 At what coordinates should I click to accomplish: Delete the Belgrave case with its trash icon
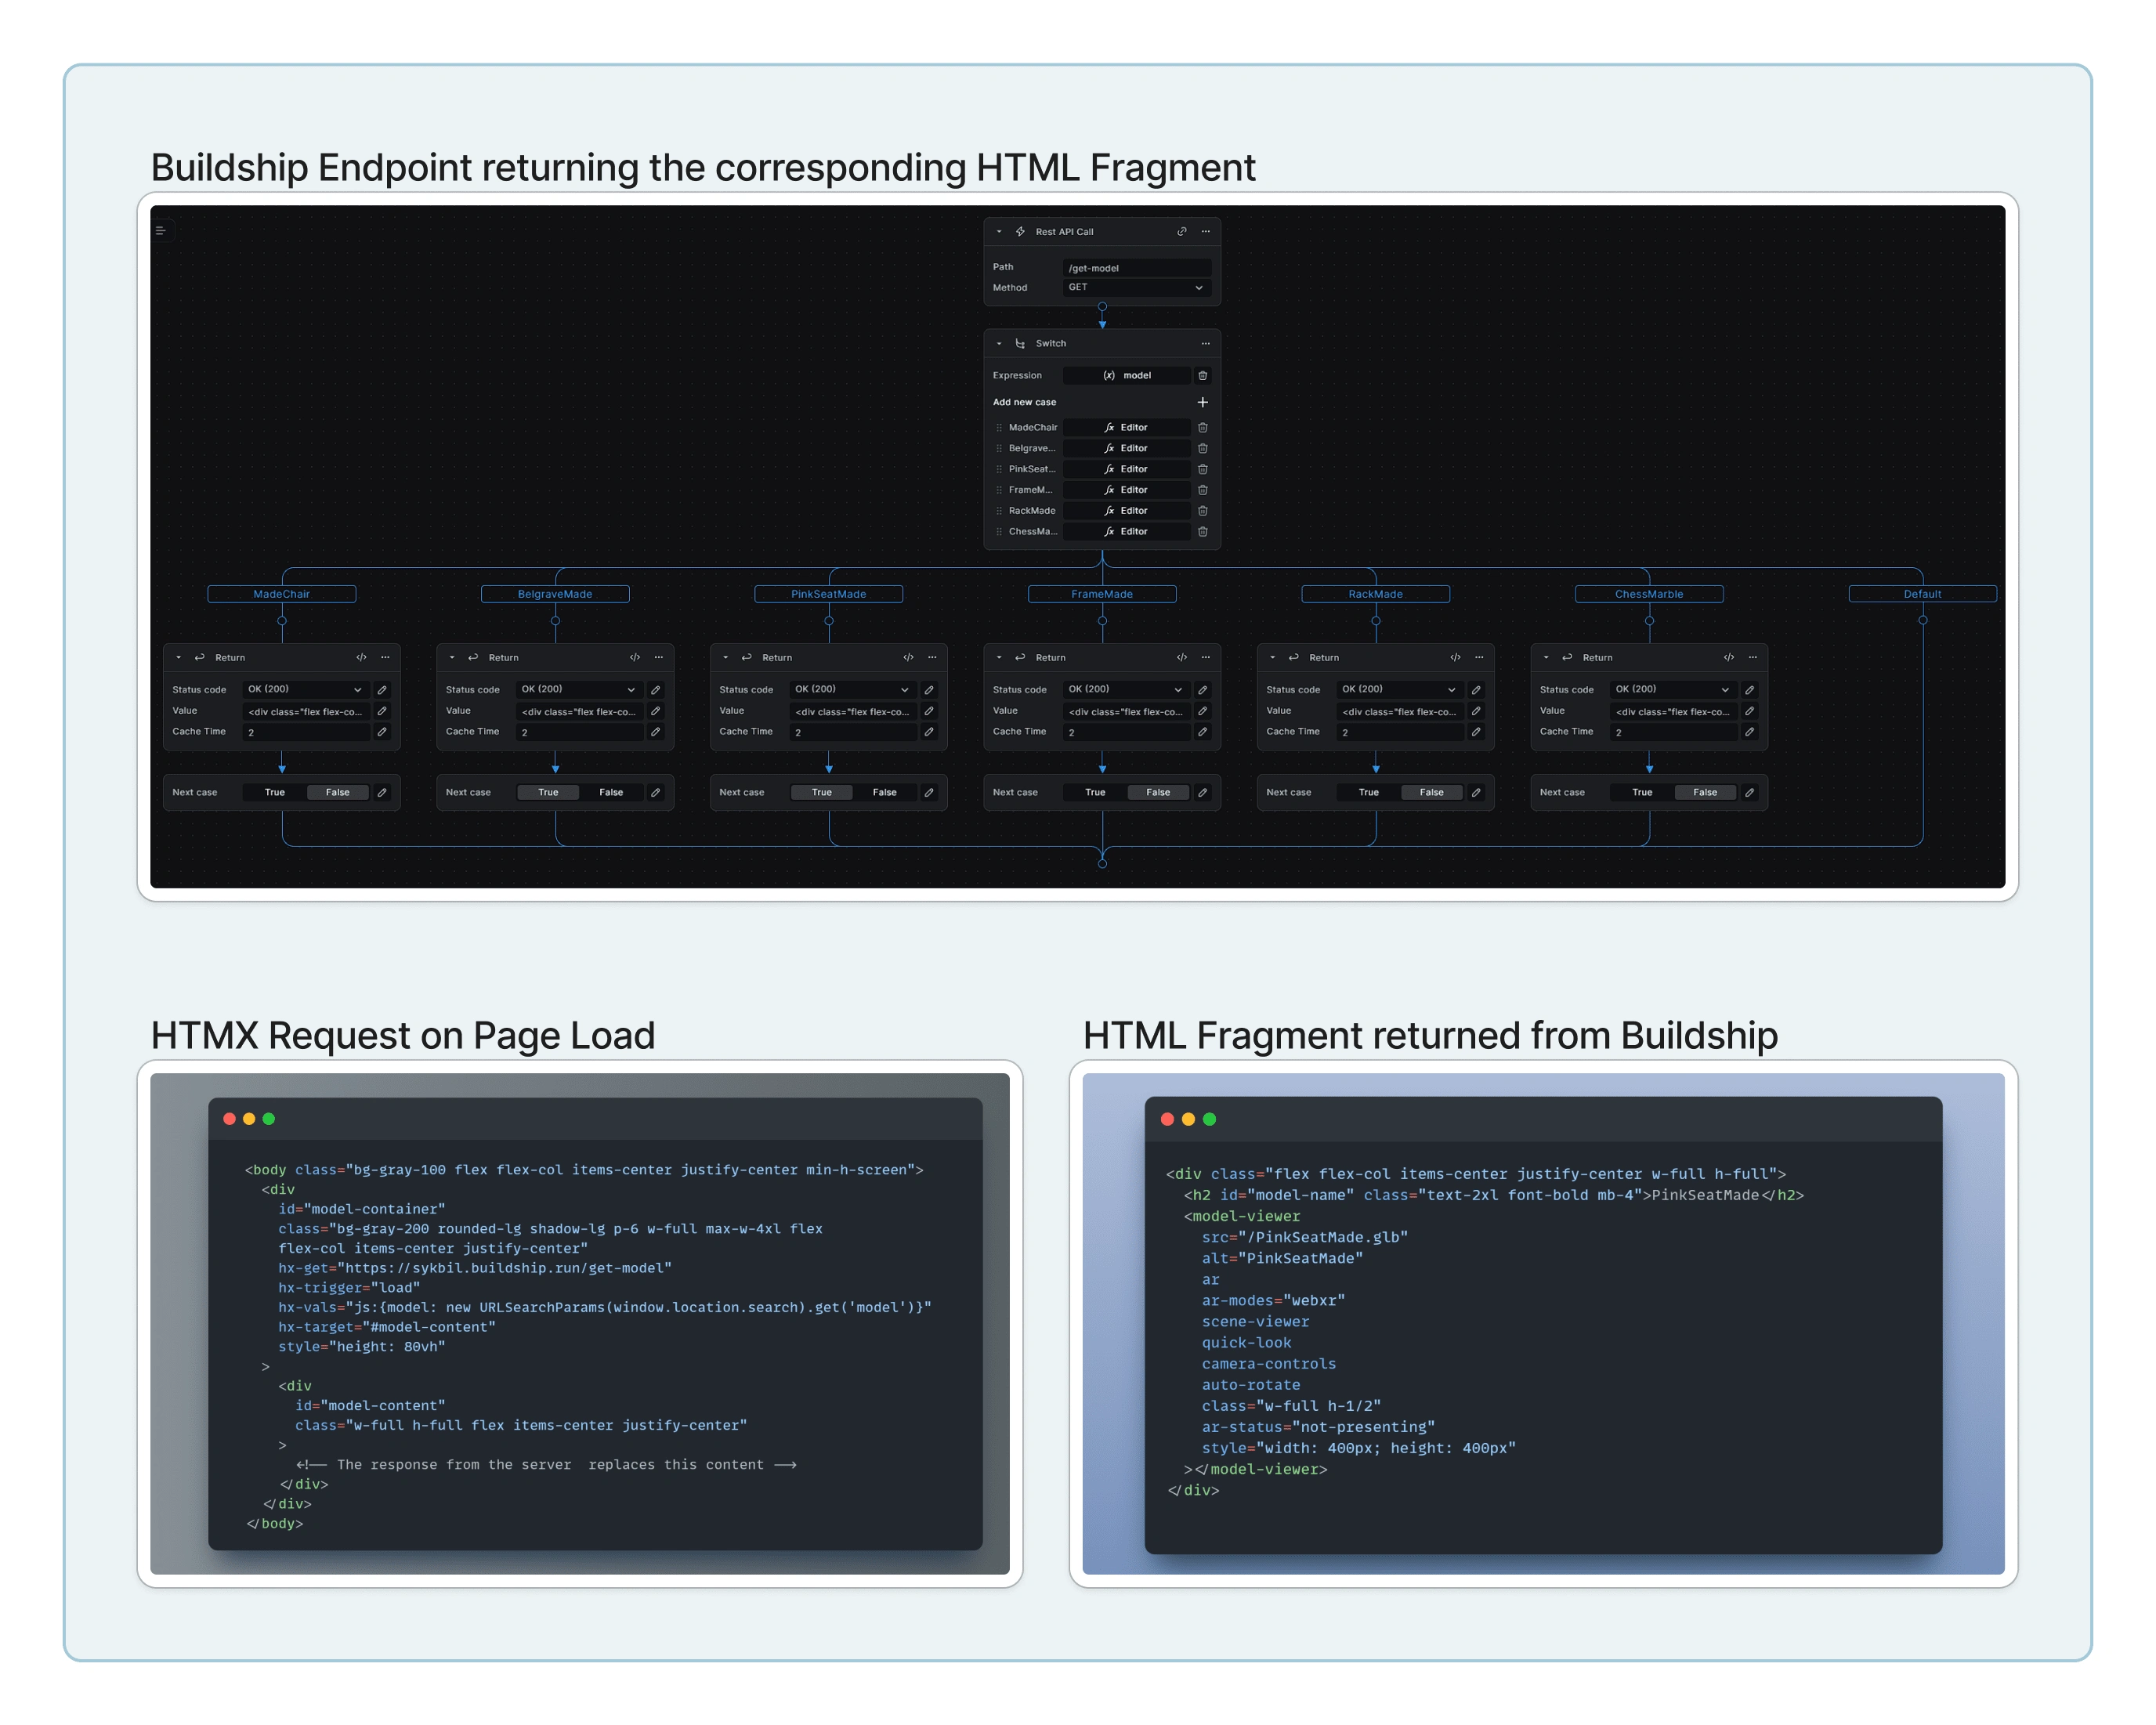tap(1203, 448)
